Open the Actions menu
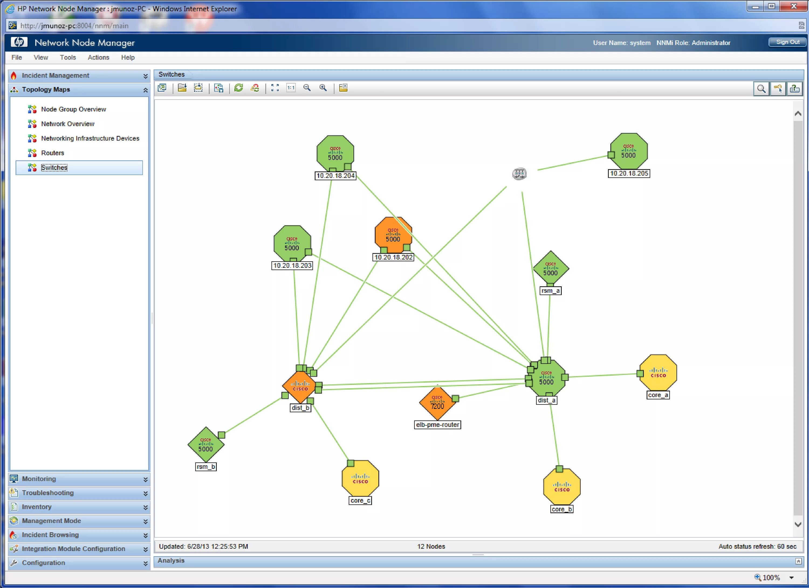This screenshot has width=809, height=588. pyautogui.click(x=98, y=57)
